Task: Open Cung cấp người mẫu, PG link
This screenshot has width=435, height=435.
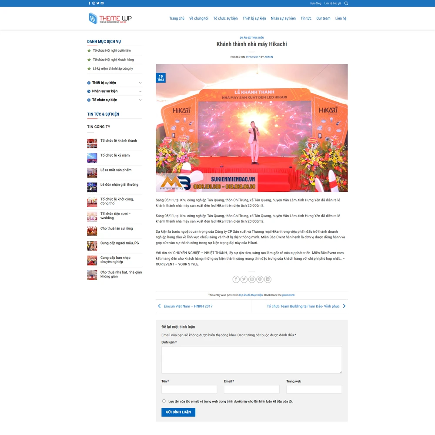Action: [120, 243]
